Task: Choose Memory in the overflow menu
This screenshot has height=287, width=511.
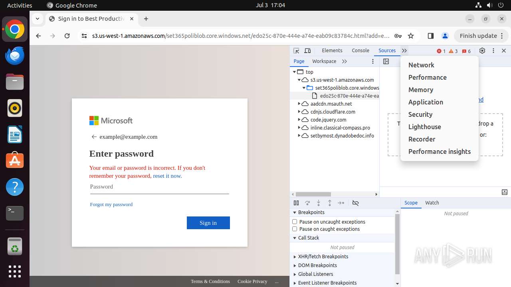Action: pos(439,90)
